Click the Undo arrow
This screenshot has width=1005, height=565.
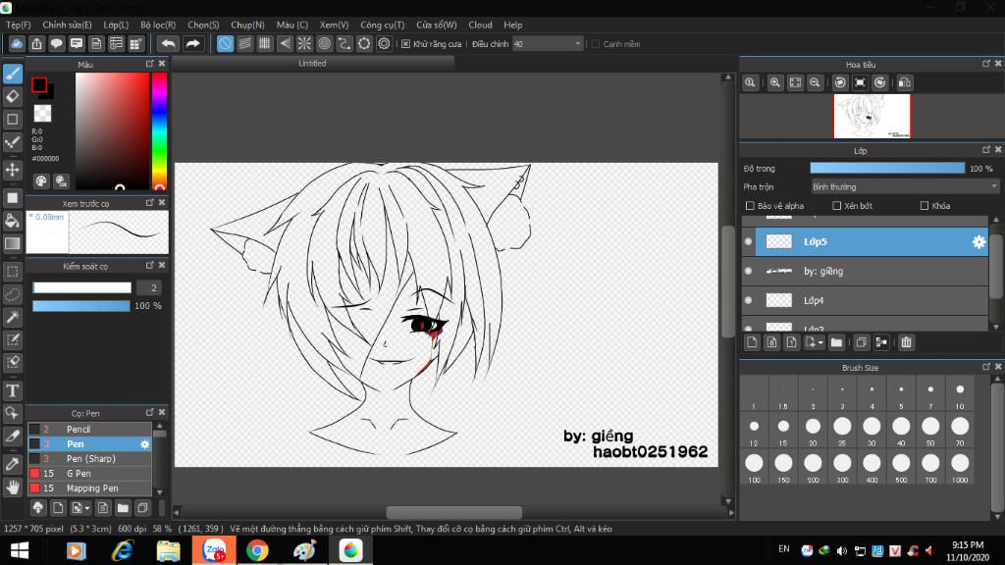[168, 43]
